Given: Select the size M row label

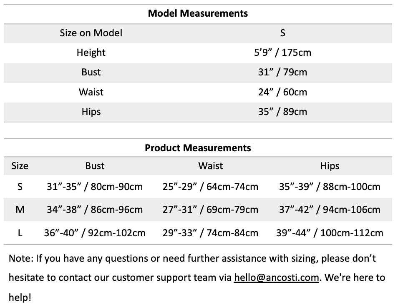Looking at the screenshot, I should pyautogui.click(x=20, y=210).
